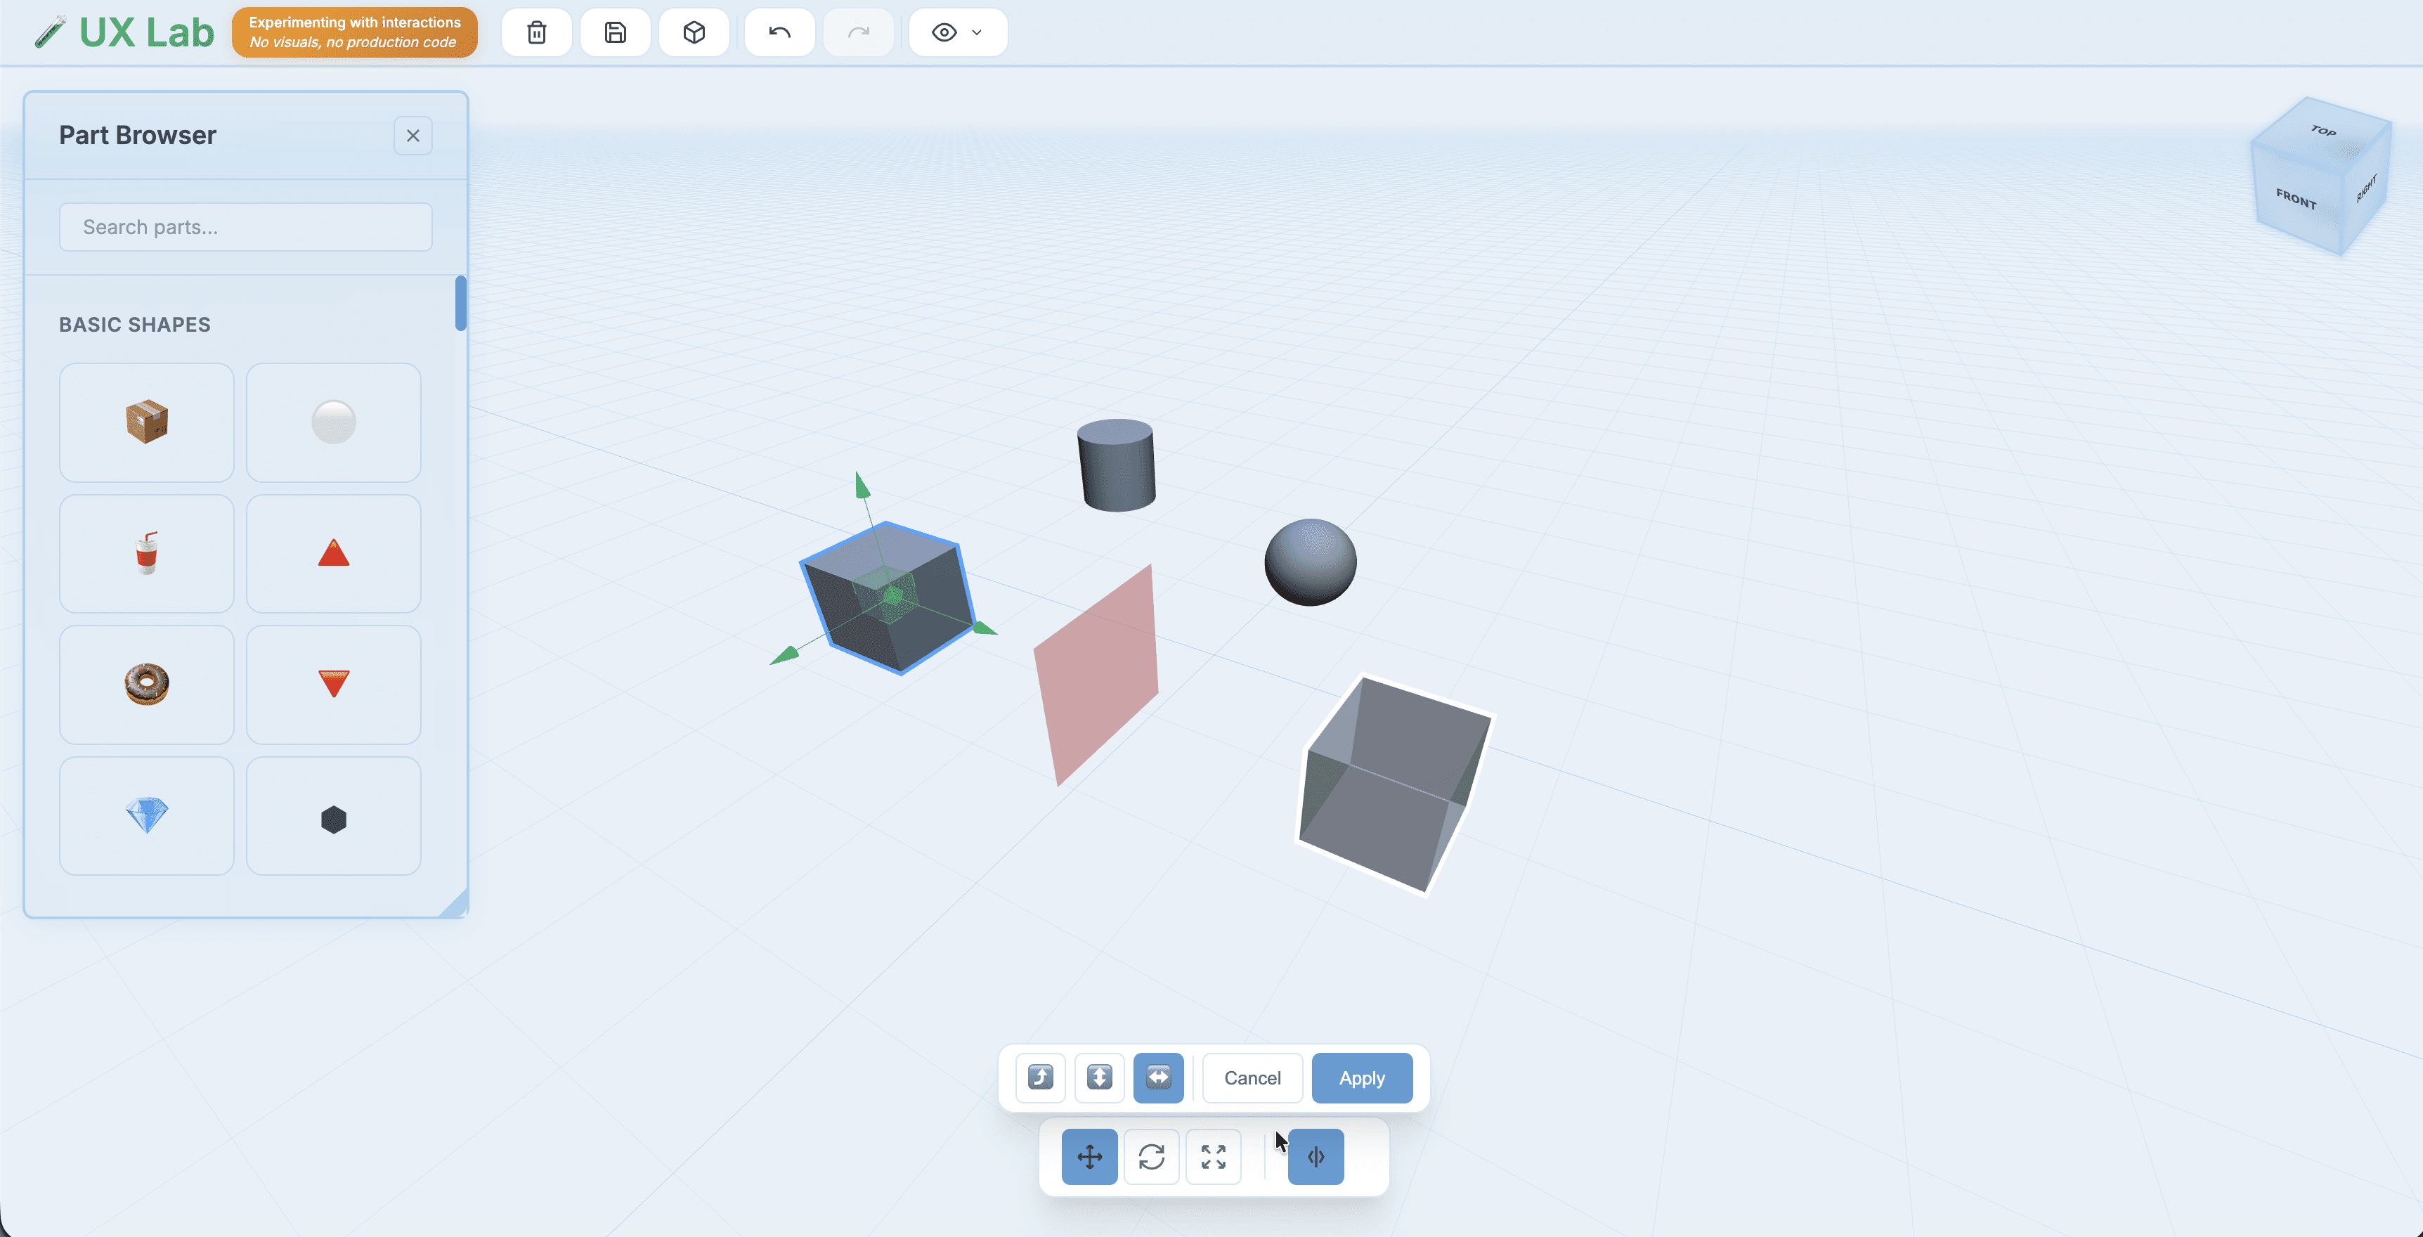2423x1237 pixels.
Task: Select the white-outlined mirrored cube preview
Action: [x=1395, y=786]
